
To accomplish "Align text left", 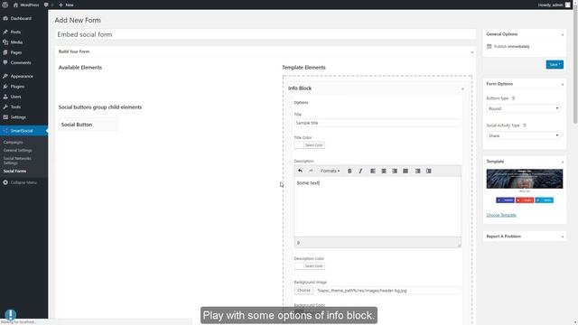I will [x=373, y=171].
